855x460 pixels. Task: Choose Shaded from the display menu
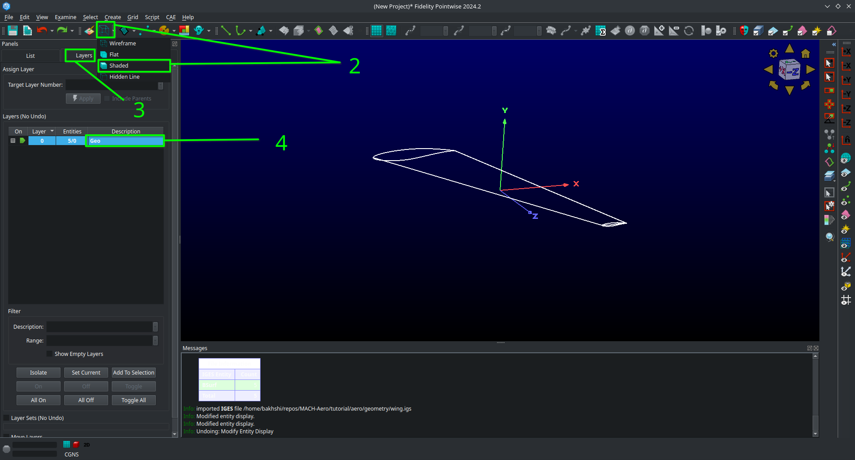(x=118, y=65)
